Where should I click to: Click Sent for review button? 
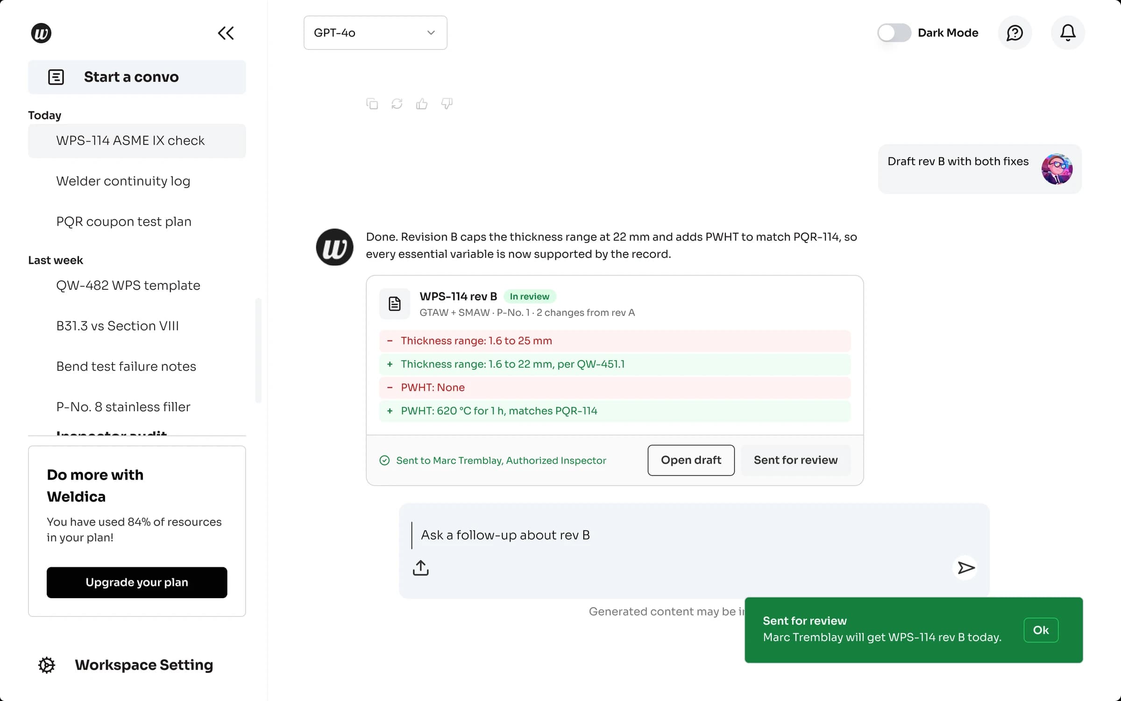[x=795, y=460]
